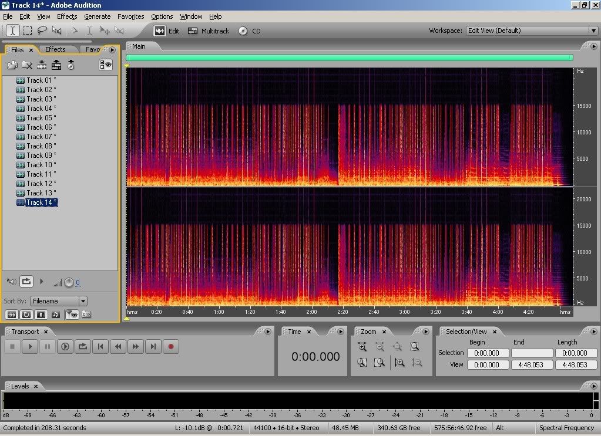Toggle Show Audio Files filter button
This screenshot has width=601, height=436.
12,315
